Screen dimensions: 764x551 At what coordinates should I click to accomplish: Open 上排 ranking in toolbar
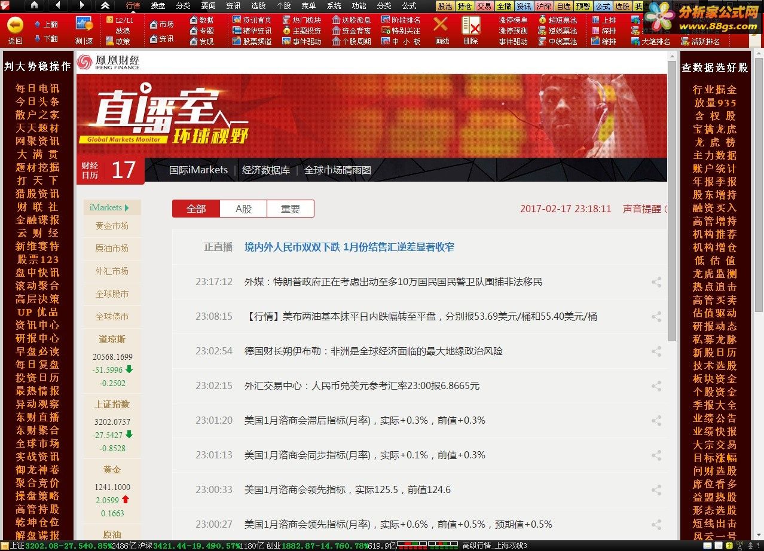click(604, 20)
